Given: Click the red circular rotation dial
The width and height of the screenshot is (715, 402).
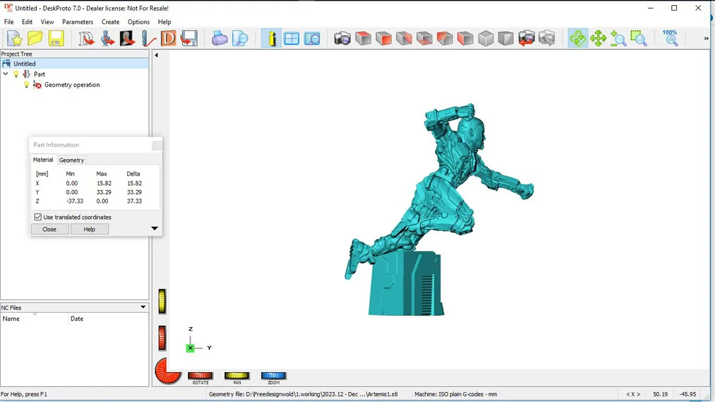Looking at the screenshot, I should click(168, 370).
